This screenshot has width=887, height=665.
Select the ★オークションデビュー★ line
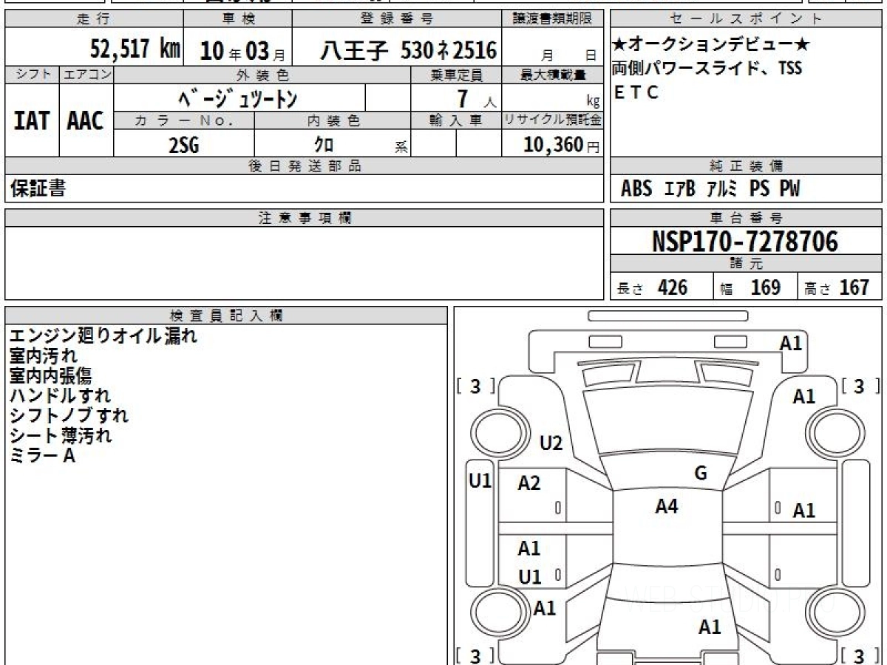tap(711, 45)
